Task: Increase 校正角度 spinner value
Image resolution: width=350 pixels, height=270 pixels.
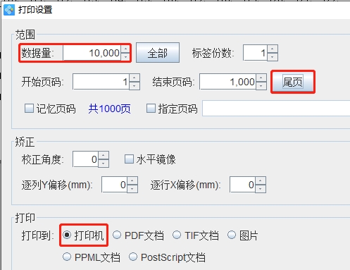Action: pyautogui.click(x=104, y=155)
